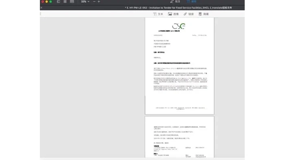Select the 文本 text edit tool

pyautogui.click(x=158, y=14)
